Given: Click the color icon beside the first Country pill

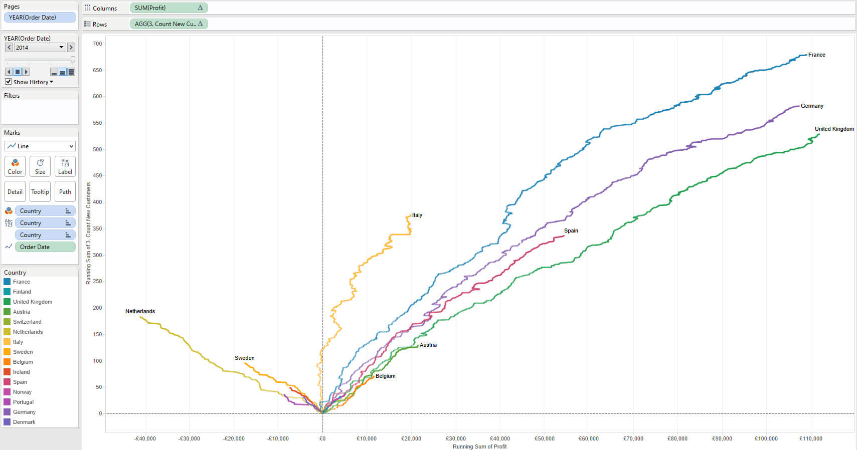Looking at the screenshot, I should click(x=9, y=211).
